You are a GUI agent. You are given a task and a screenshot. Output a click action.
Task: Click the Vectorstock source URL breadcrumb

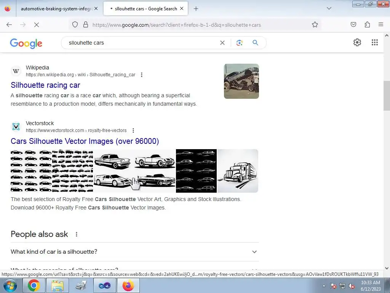[x=76, y=130]
